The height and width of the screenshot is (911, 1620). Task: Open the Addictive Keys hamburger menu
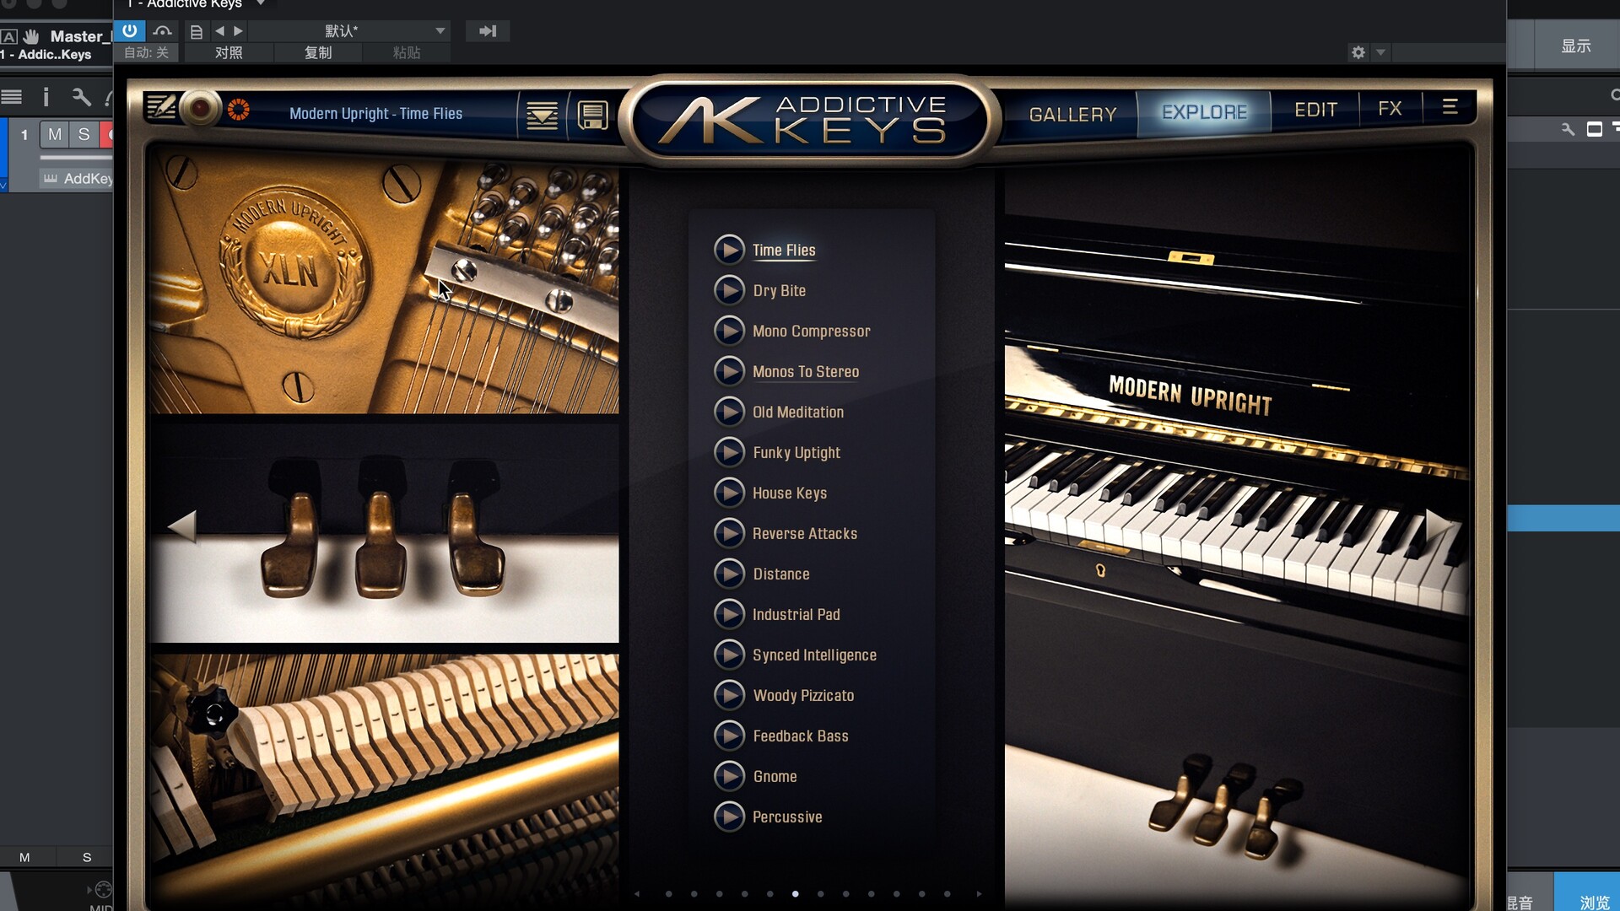pyautogui.click(x=1450, y=107)
